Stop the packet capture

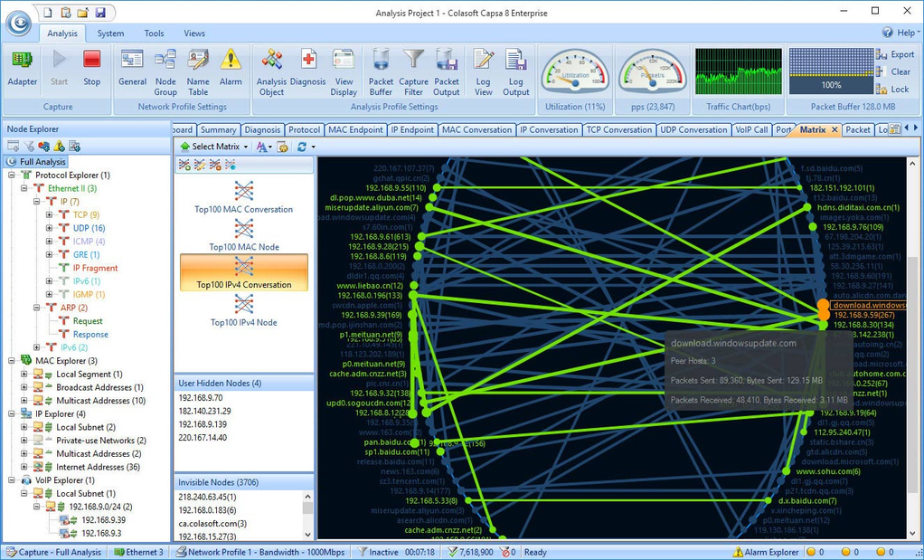91,70
